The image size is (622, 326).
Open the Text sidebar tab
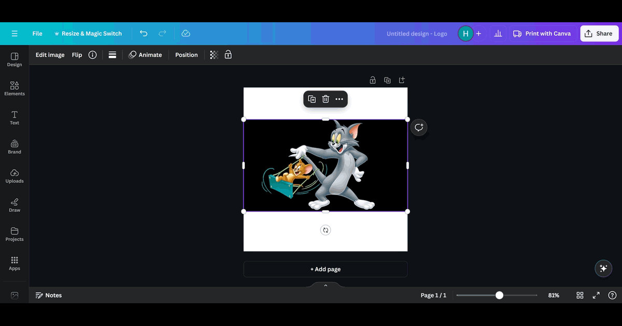click(x=15, y=118)
